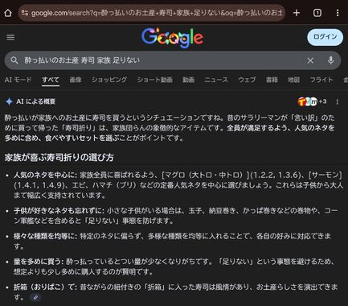Click the AI overview sparkle icon

click(x=9, y=101)
